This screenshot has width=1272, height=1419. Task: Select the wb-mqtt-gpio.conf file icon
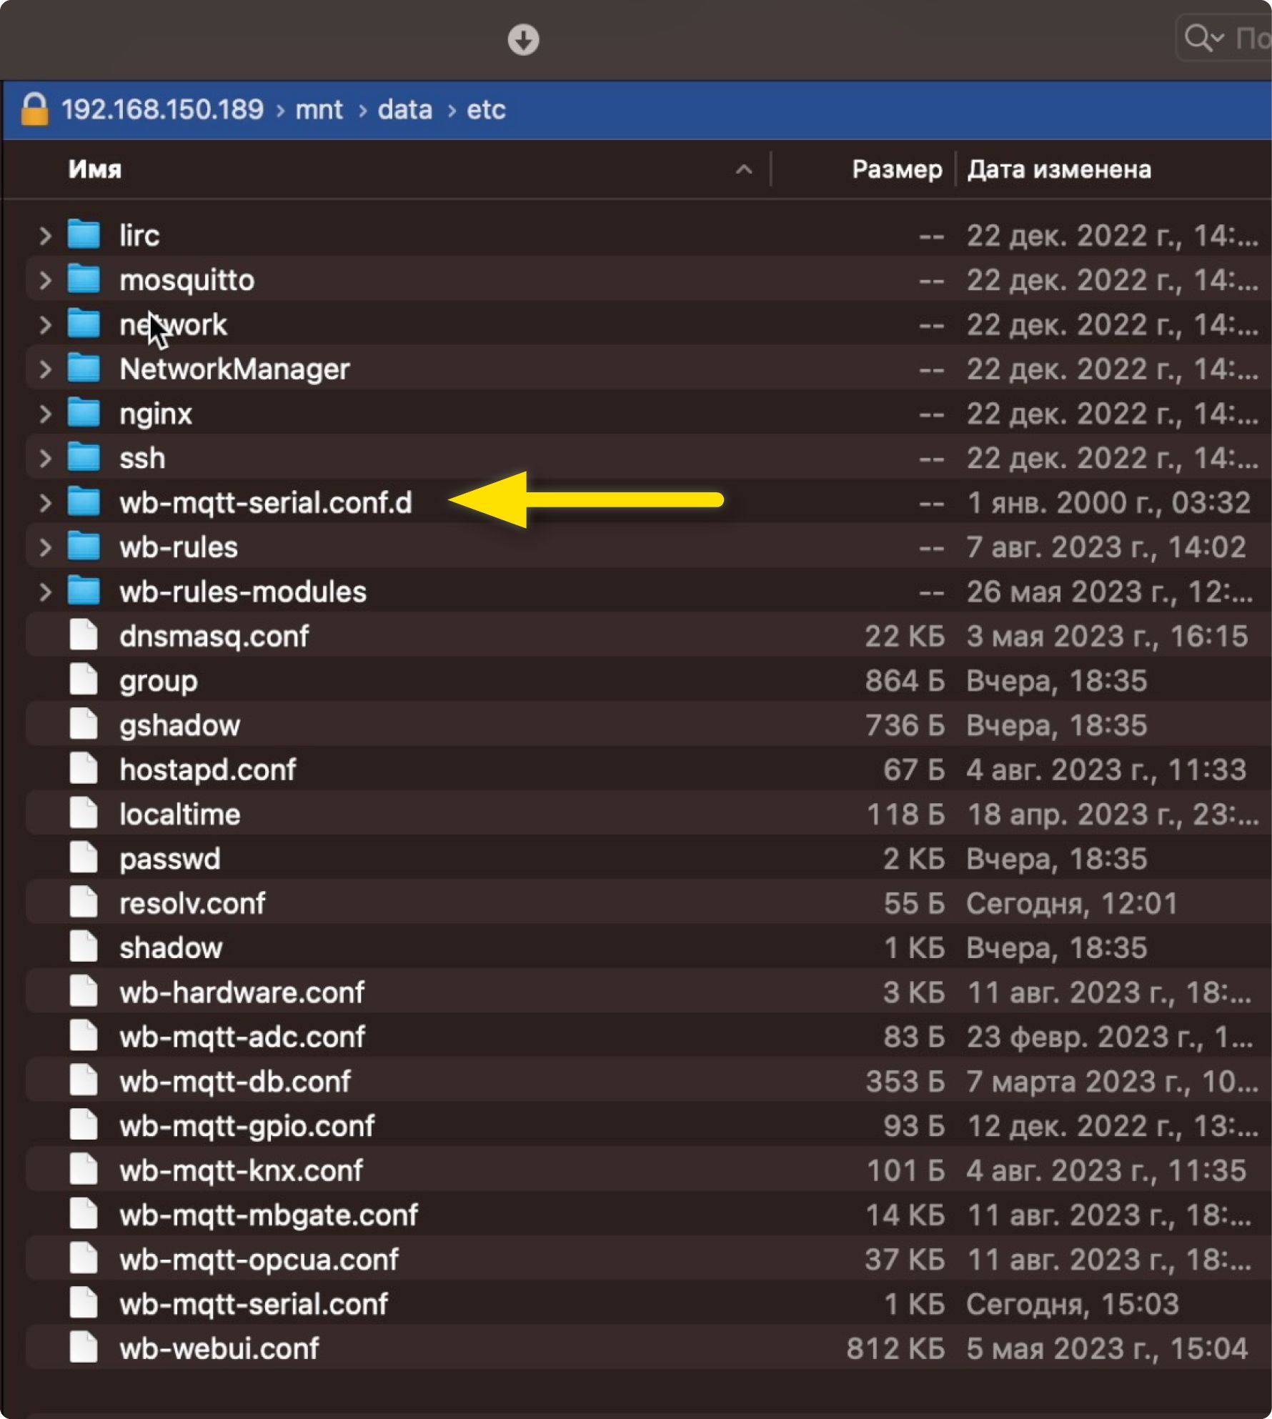pos(84,1124)
